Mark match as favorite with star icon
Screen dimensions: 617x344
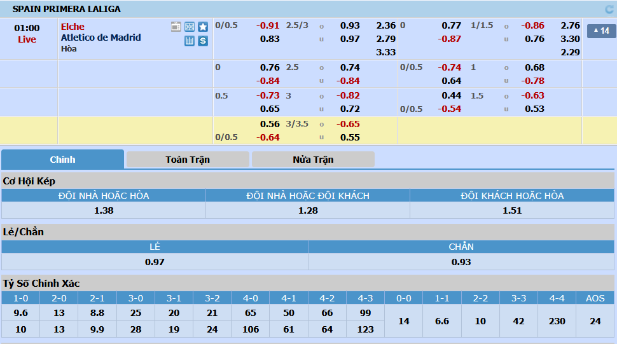(x=203, y=27)
